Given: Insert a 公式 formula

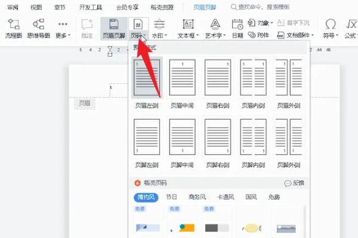Looking at the screenshot, I should click(351, 29).
